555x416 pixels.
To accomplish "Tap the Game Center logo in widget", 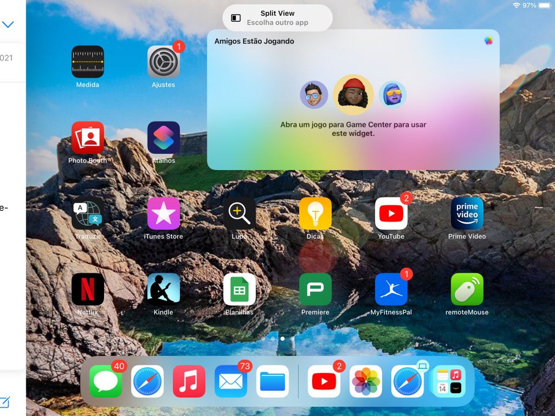I will [488, 41].
